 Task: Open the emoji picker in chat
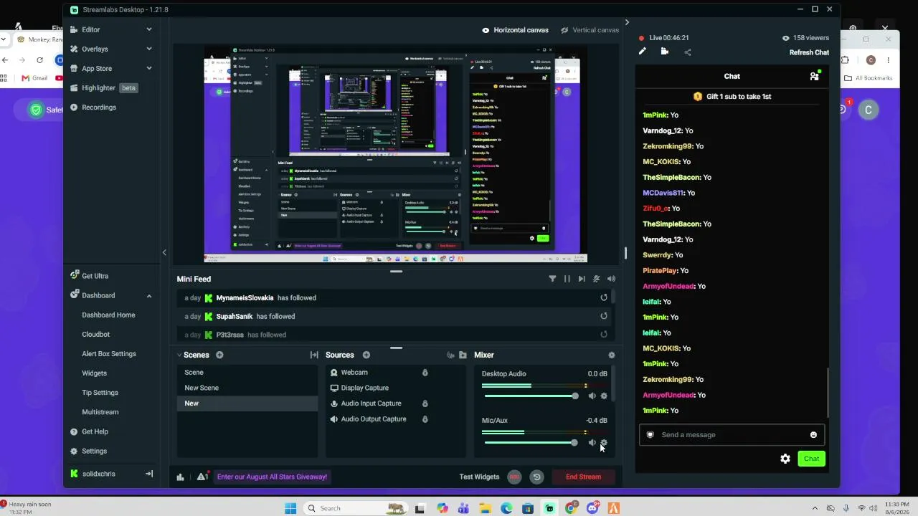813,434
